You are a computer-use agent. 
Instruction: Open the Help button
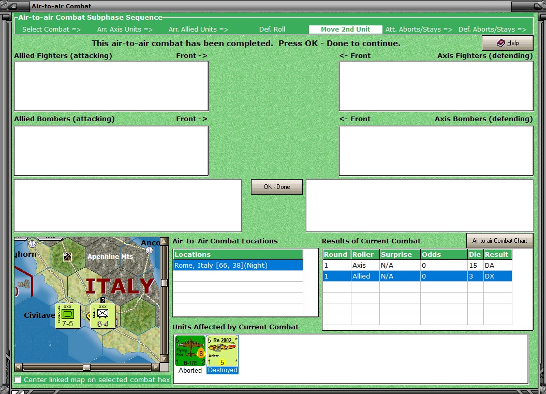[507, 43]
